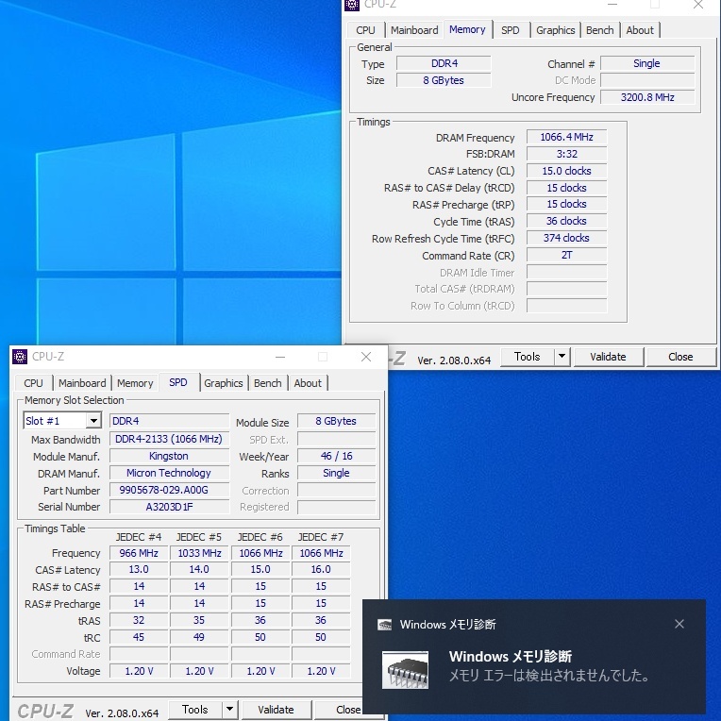Click Validate button in lower SPD window
Image resolution: width=721 pixels, height=721 pixels.
[x=276, y=710]
